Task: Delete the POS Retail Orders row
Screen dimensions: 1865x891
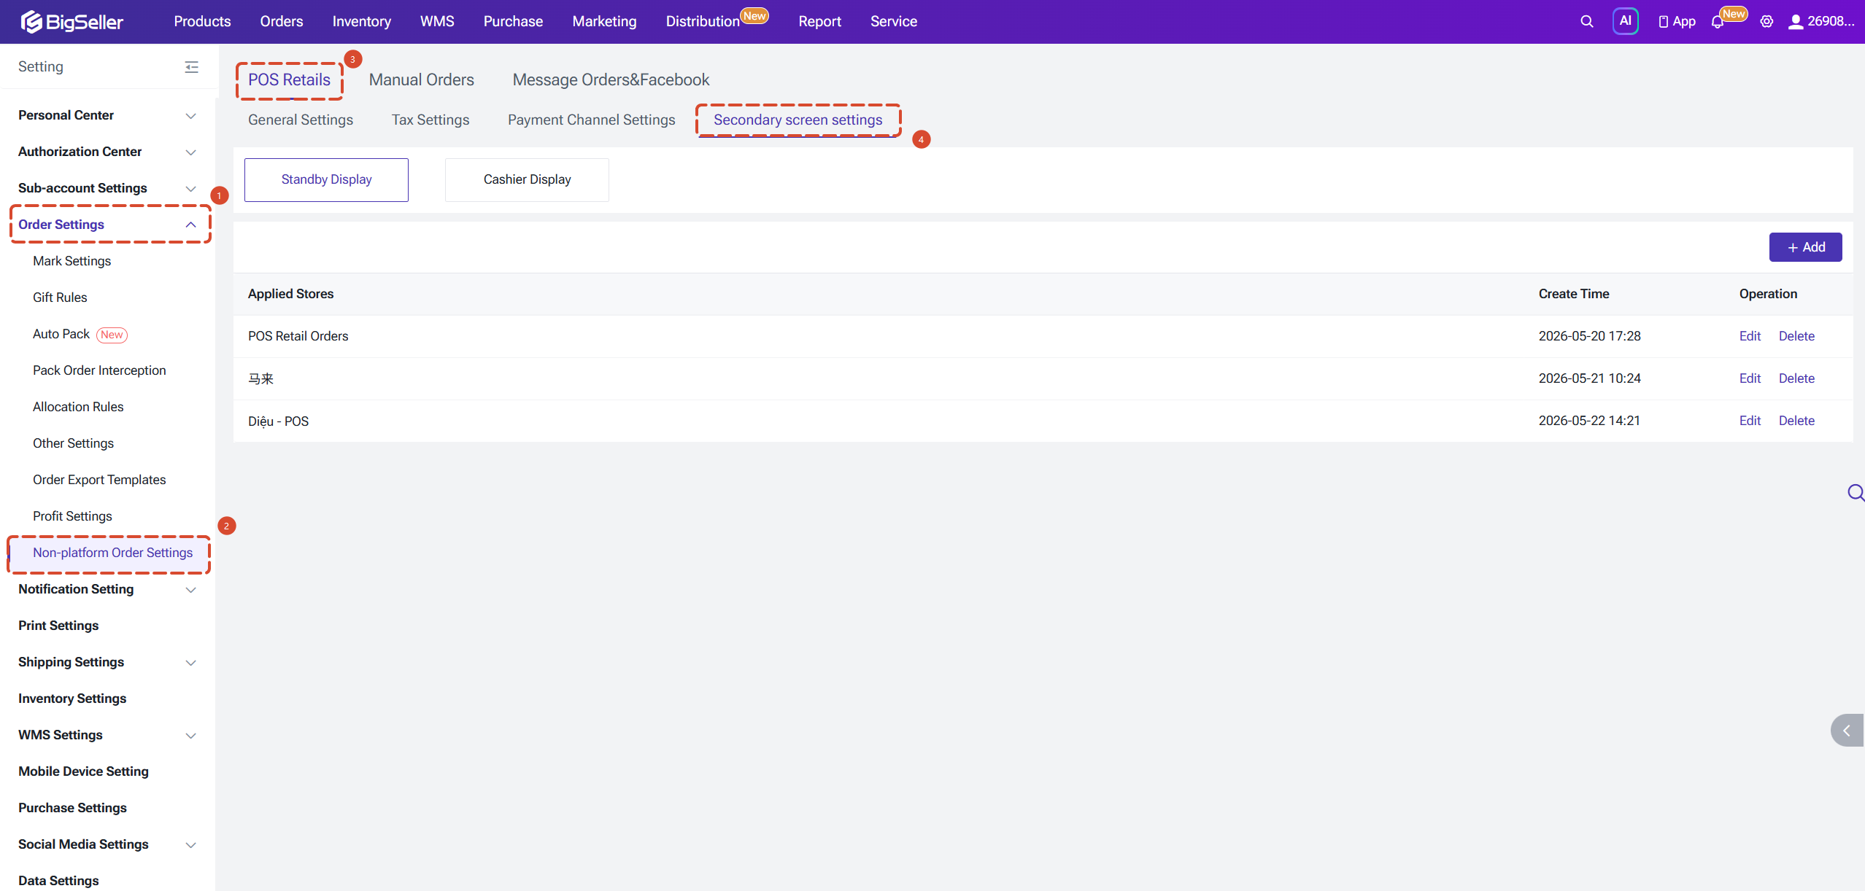Action: pos(1796,336)
